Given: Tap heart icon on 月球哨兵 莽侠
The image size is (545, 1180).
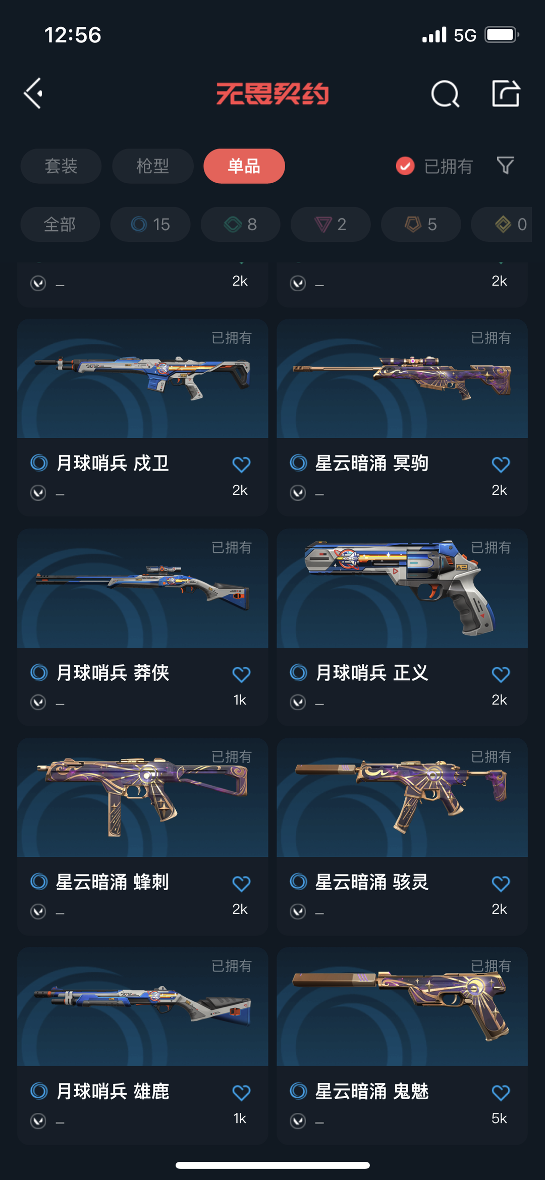Looking at the screenshot, I should pyautogui.click(x=241, y=674).
